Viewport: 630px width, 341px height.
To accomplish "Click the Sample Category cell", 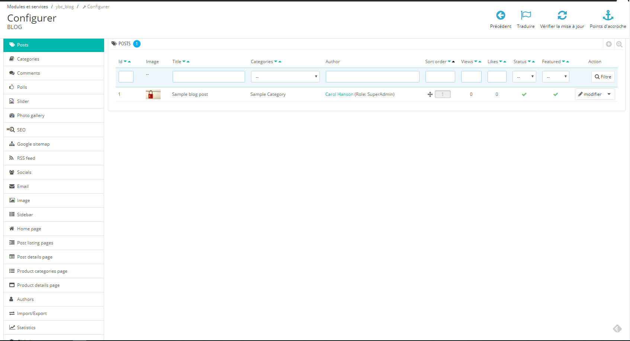I will pos(268,94).
